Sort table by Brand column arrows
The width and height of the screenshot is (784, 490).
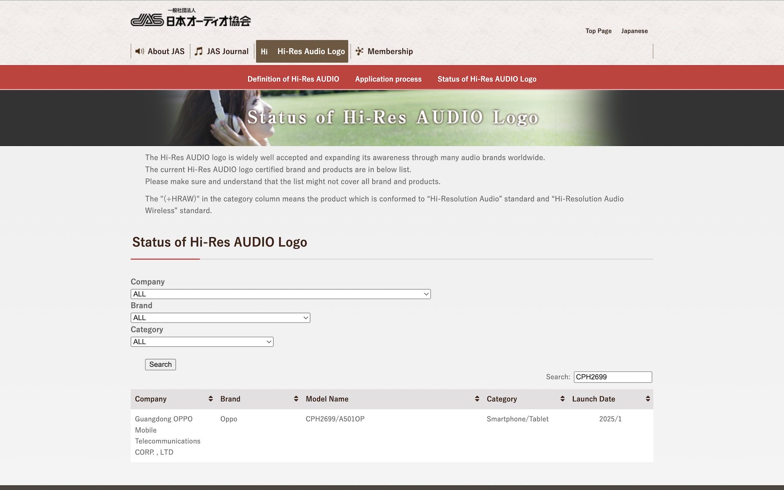(296, 399)
